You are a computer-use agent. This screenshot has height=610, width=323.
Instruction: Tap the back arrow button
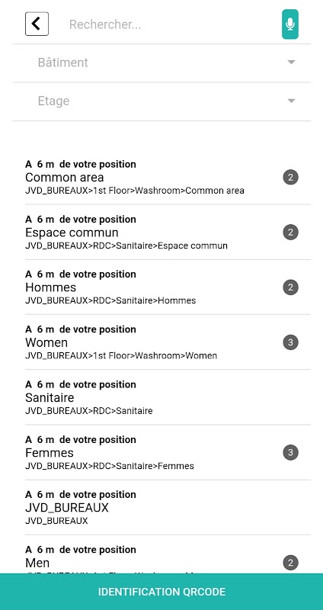37,24
